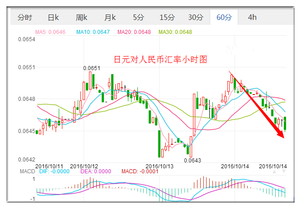The width and height of the screenshot is (301, 209).
Task: Click the 2016/10/13 date label
Action: [160, 166]
